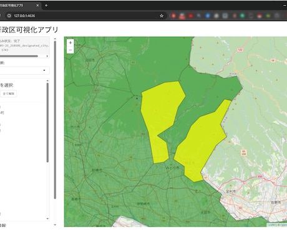The height and width of the screenshot is (237, 287).
Task: Click the sidebar's outer vertical scrollbar
Action: [55, 120]
